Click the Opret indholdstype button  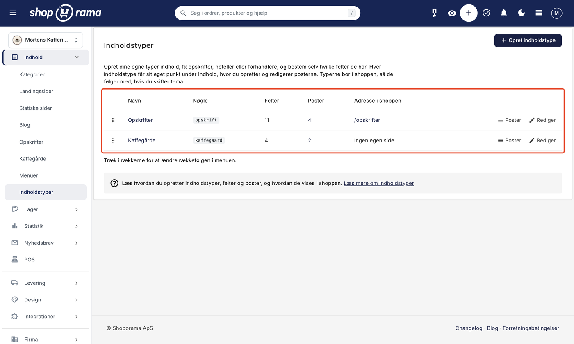coord(528,40)
